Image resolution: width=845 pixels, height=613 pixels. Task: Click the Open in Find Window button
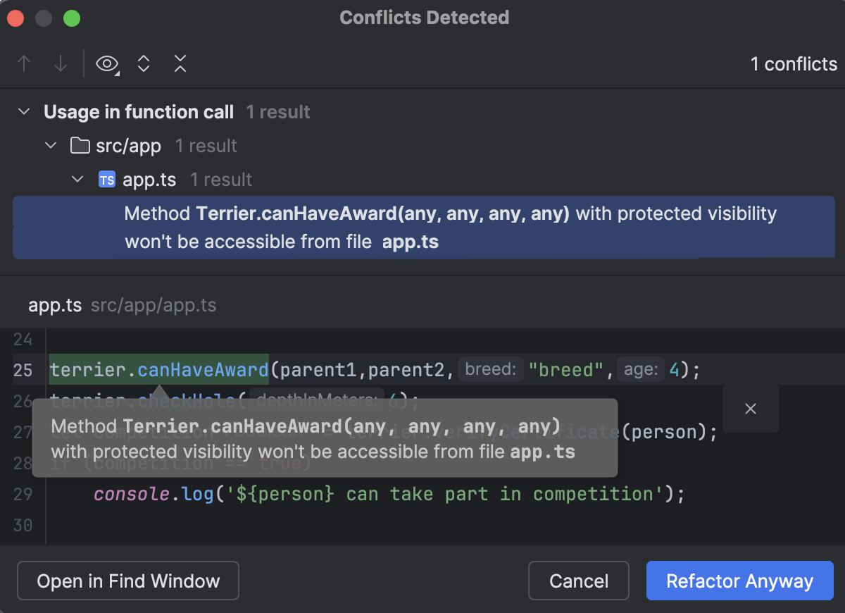pos(128,581)
